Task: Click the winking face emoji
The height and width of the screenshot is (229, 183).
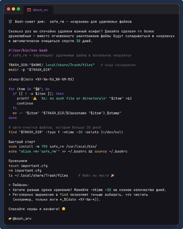Action: [x=64, y=209]
